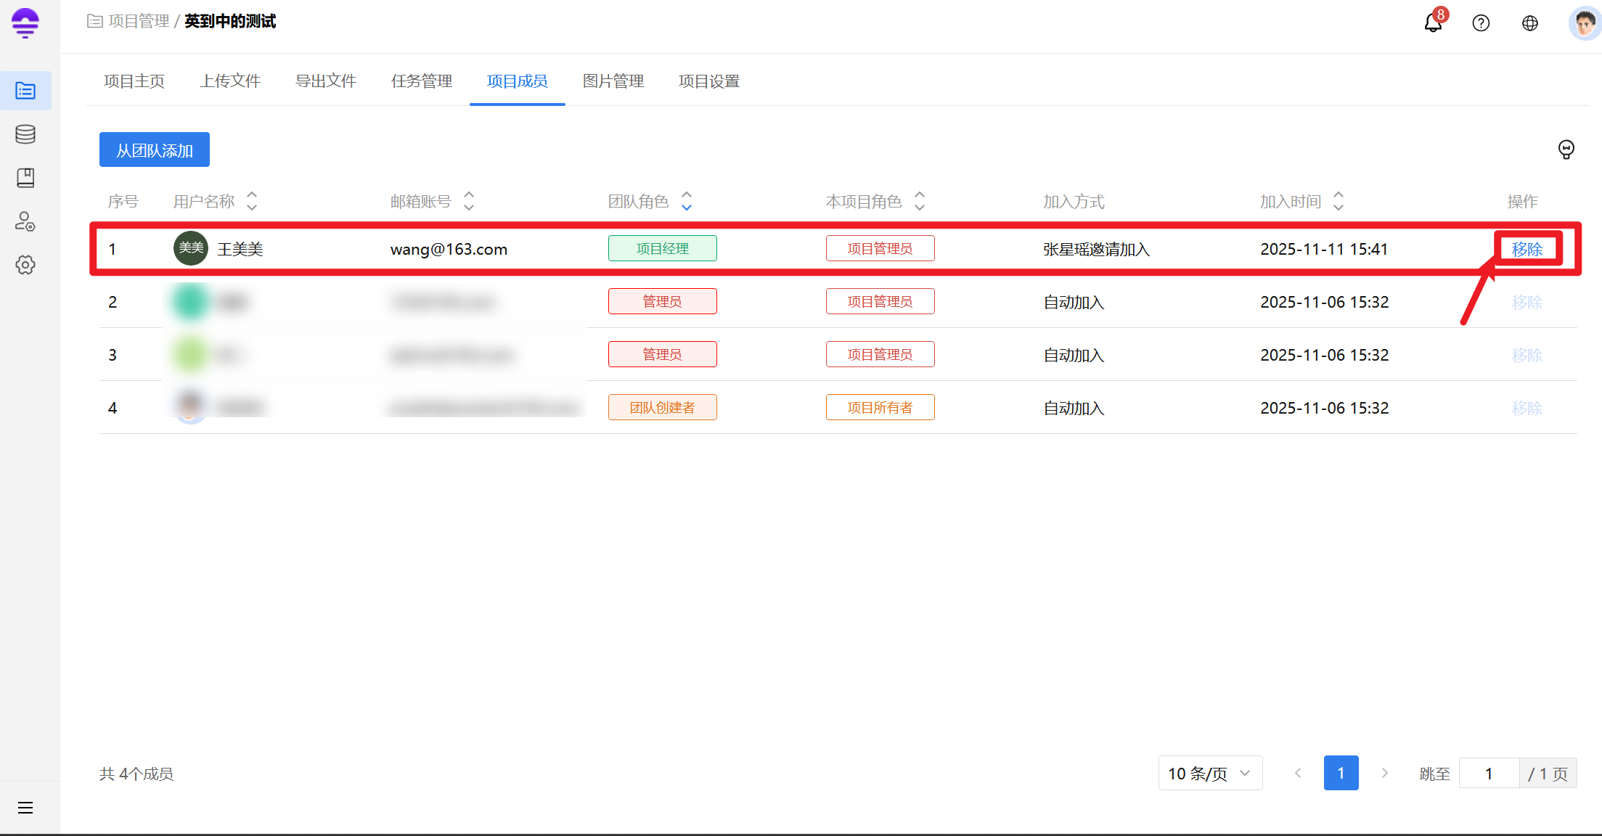Open the user management sidebar icon

click(25, 221)
